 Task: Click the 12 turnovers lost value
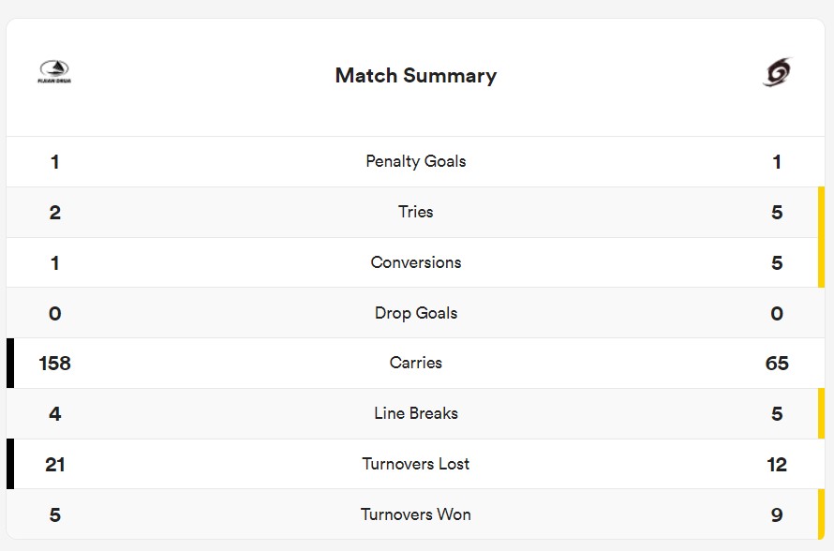pos(777,465)
